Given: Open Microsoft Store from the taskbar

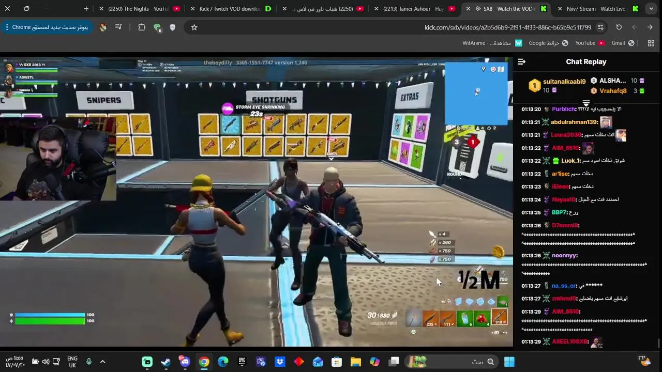Looking at the screenshot, I should tap(337, 362).
